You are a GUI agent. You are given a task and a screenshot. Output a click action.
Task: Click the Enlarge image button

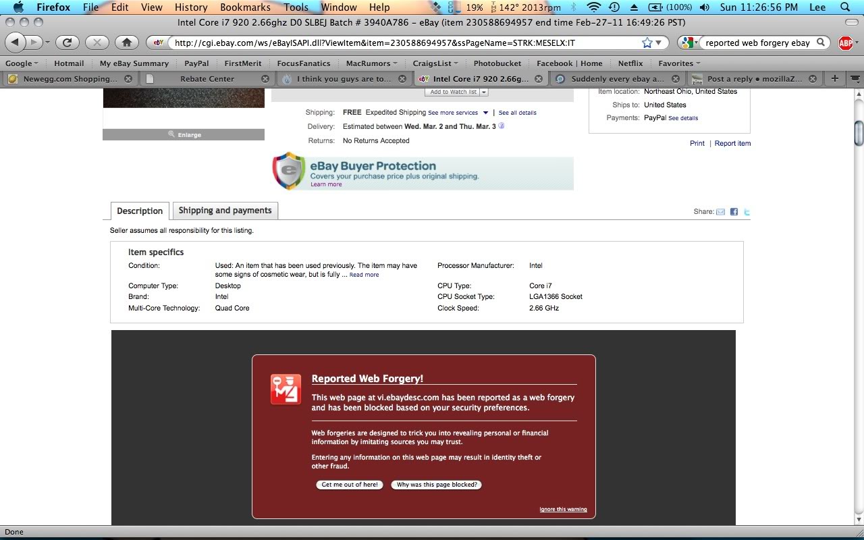[184, 134]
